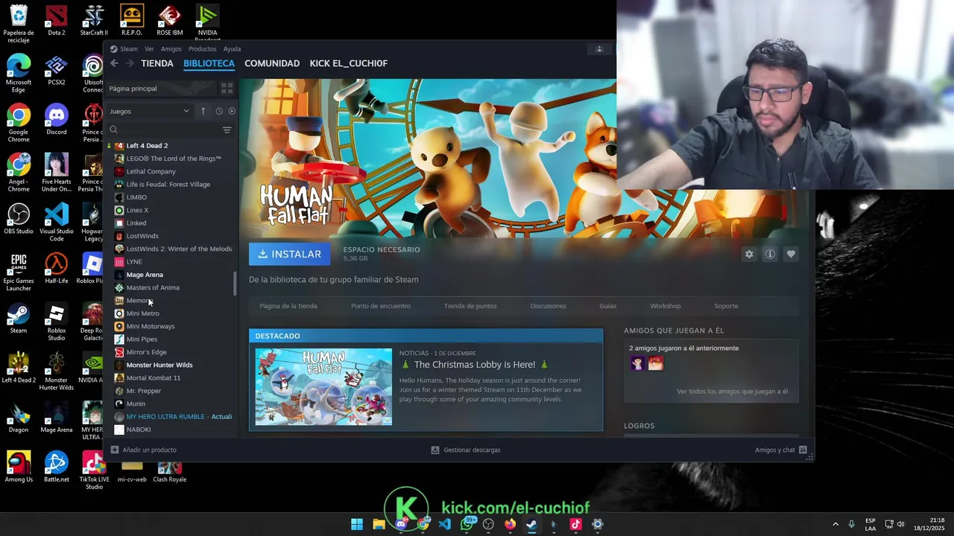954x536 pixels.
Task: Open the Guías tab
Action: [x=607, y=306]
